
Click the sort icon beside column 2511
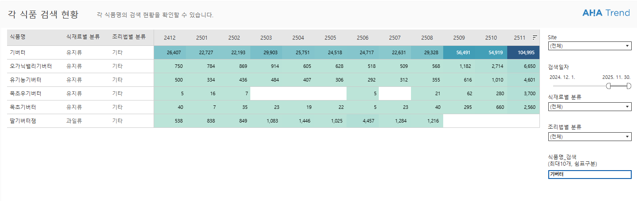click(x=535, y=37)
